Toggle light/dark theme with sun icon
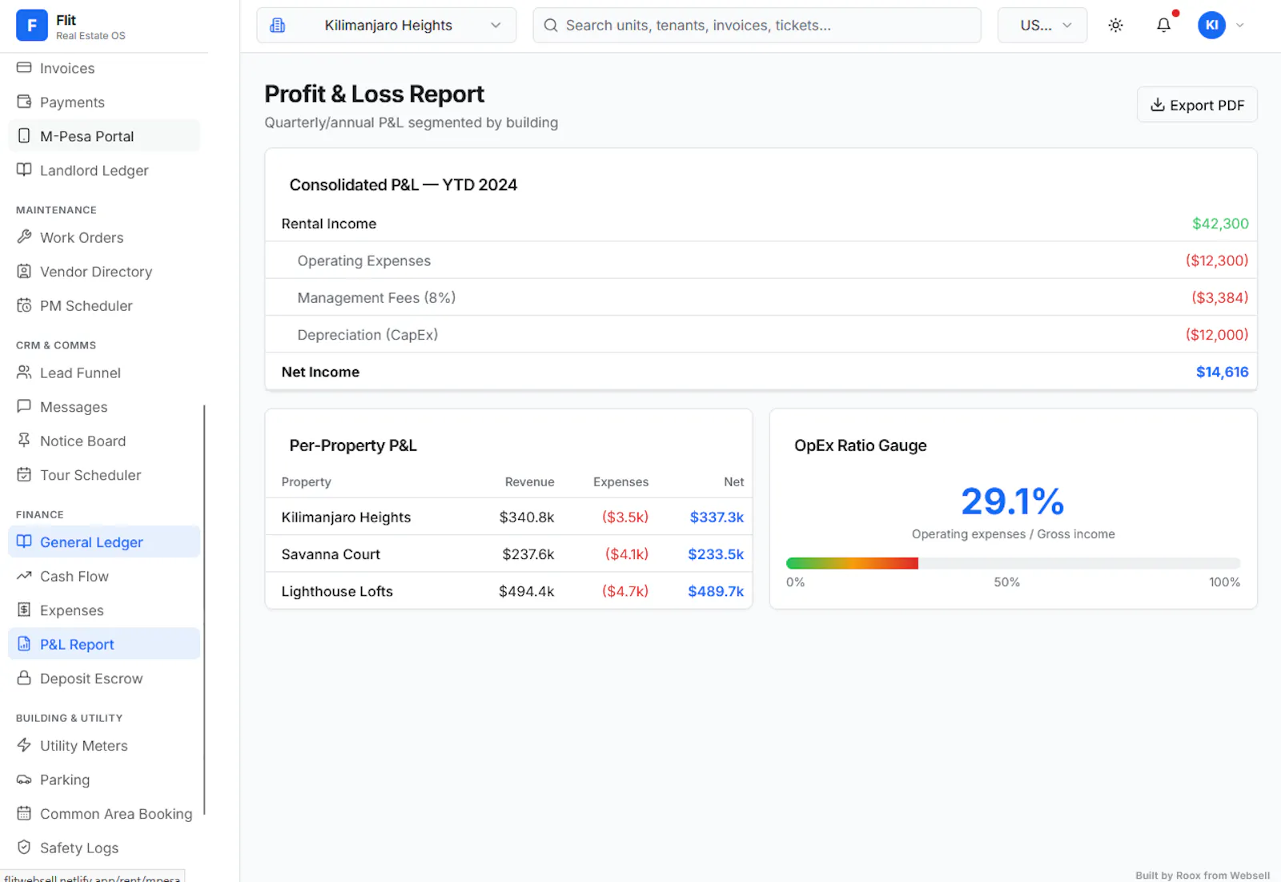Screen dimensions: 1281x882 click(1115, 26)
